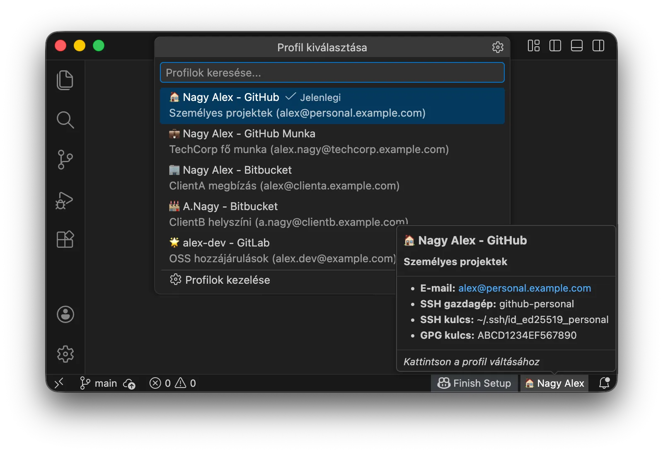Click the Finish Setup status bar item
The image size is (663, 450).
(x=474, y=383)
